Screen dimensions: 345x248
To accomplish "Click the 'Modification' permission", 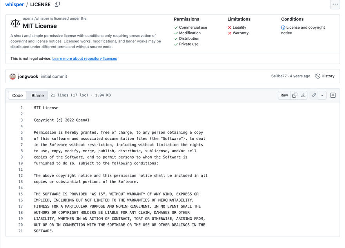I will 190,33.
